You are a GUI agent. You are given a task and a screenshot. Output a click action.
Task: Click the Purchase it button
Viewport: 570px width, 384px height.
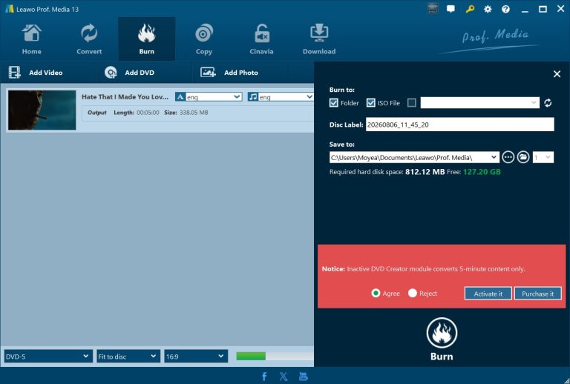point(537,294)
